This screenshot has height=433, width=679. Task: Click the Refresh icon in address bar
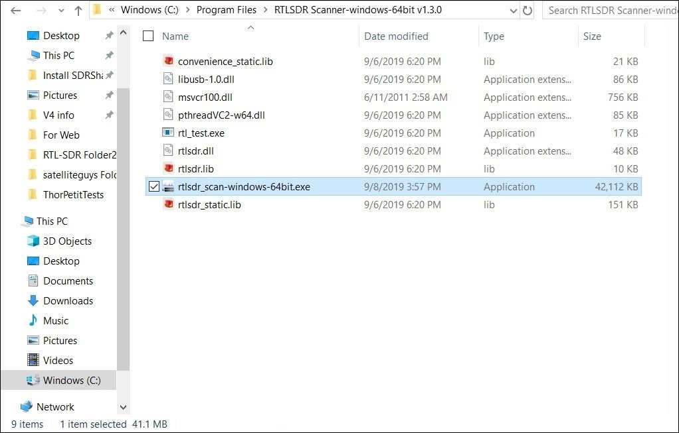pos(528,11)
